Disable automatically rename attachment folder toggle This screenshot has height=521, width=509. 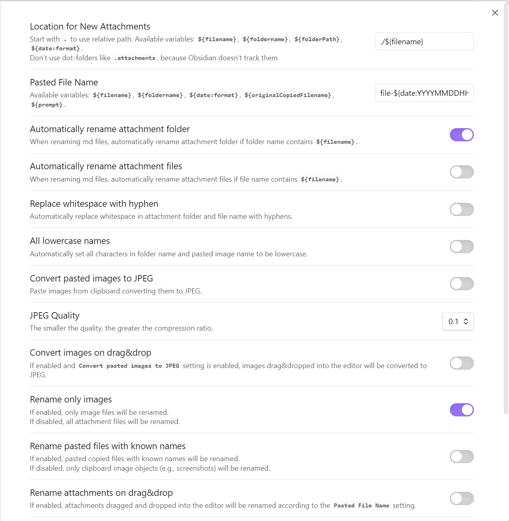tap(461, 135)
